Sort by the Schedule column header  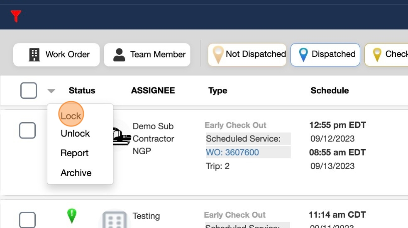330,90
